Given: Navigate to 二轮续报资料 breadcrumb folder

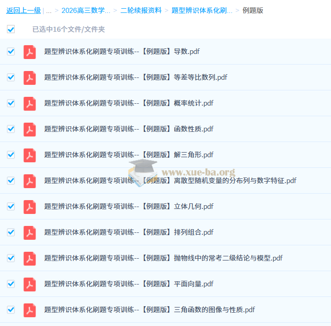Looking at the screenshot, I should tap(141, 11).
